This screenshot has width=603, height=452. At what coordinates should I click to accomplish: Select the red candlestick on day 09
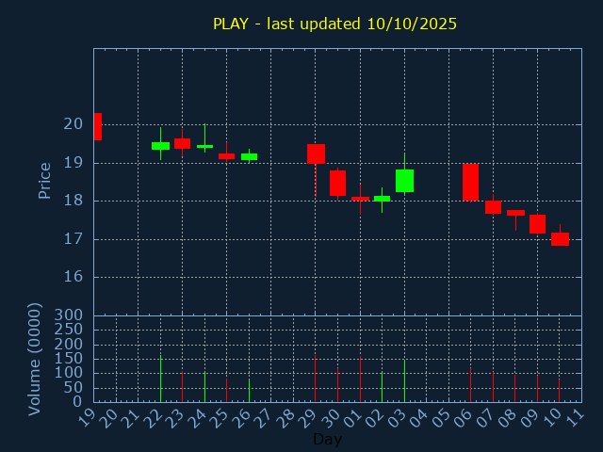pos(537,224)
